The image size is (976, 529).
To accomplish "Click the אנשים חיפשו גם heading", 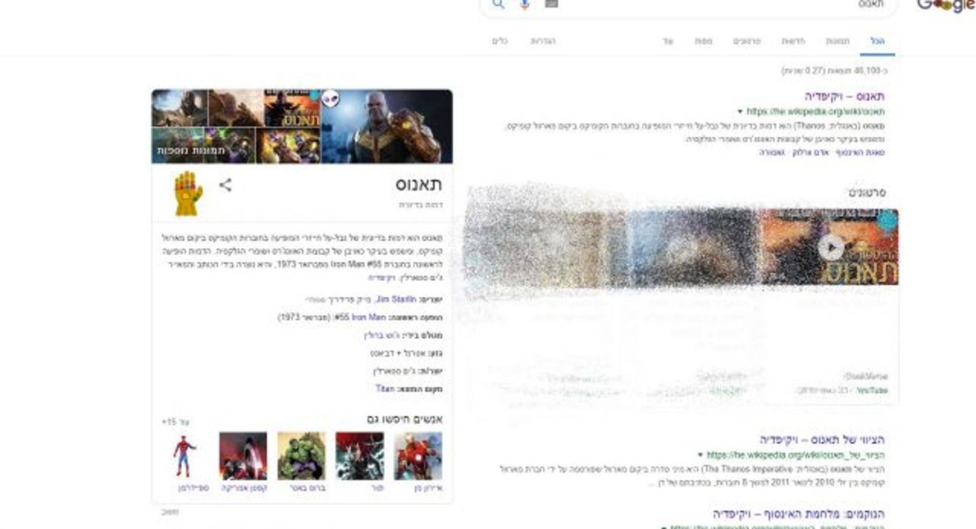I will (404, 419).
